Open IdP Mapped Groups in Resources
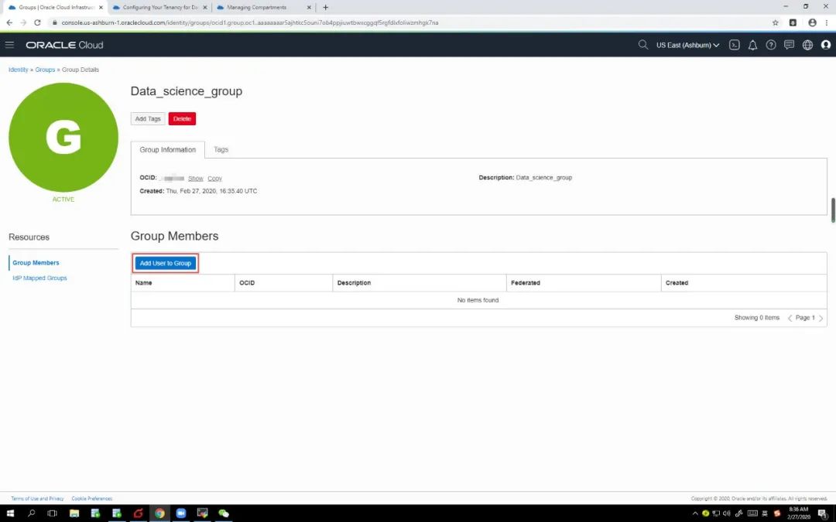This screenshot has width=836, height=522. tap(39, 278)
